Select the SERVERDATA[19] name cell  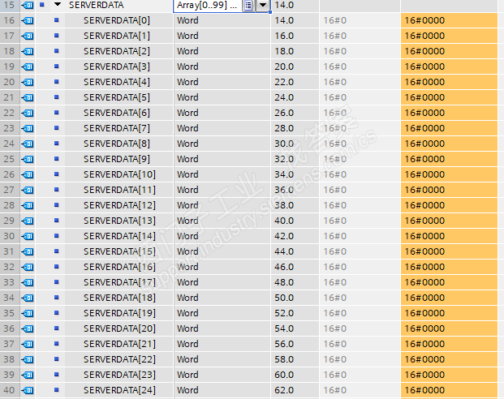click(119, 314)
